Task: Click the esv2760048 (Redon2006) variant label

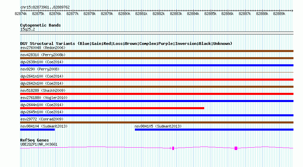Action: click(43, 48)
